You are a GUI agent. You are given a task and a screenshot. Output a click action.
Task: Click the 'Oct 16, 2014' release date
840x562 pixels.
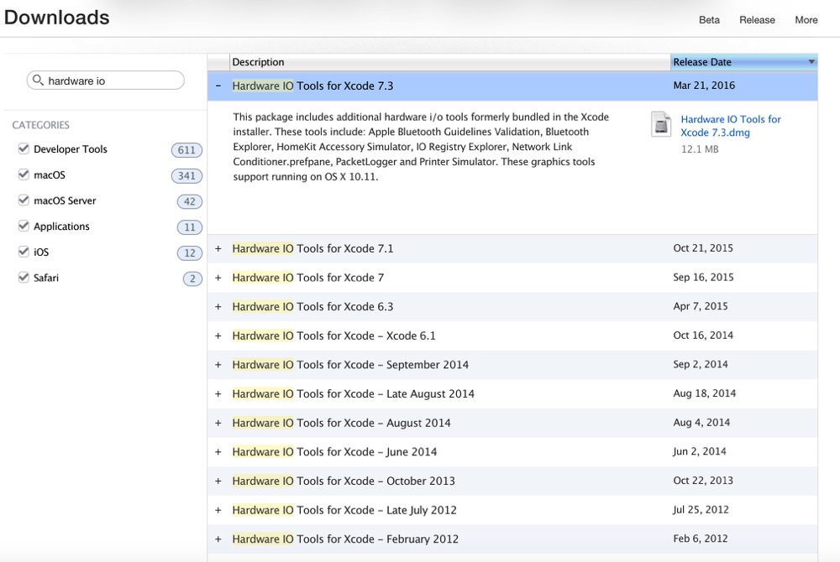[x=703, y=336]
